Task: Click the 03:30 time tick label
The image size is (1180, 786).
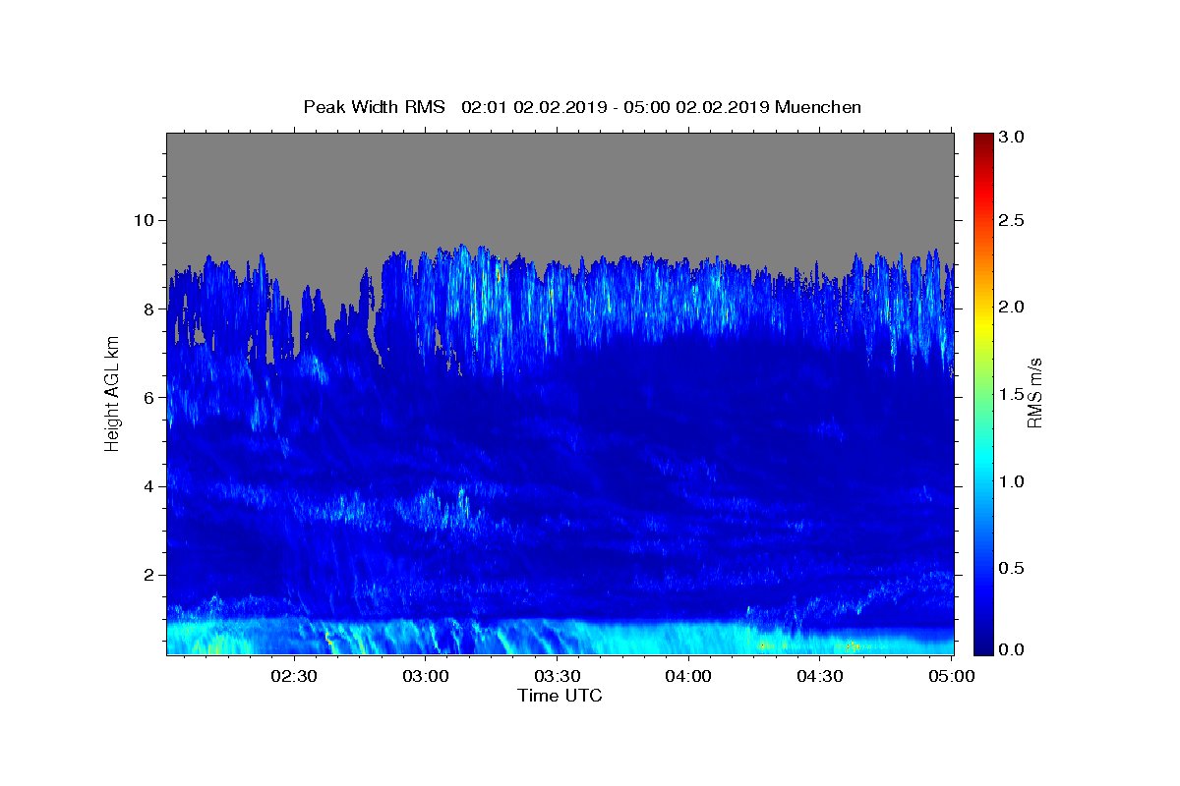Action: pyautogui.click(x=558, y=677)
